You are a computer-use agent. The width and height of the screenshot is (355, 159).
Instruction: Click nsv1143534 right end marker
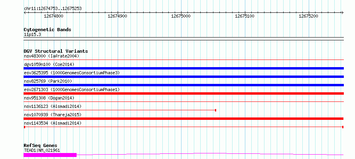tap(343, 127)
